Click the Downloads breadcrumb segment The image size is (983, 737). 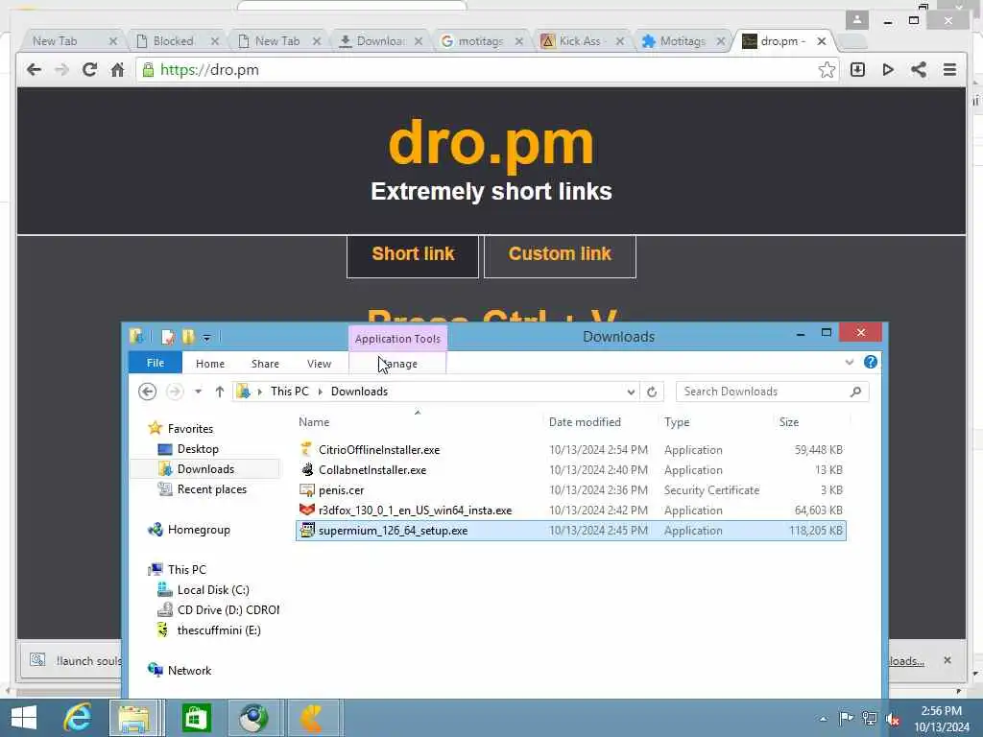click(x=359, y=392)
